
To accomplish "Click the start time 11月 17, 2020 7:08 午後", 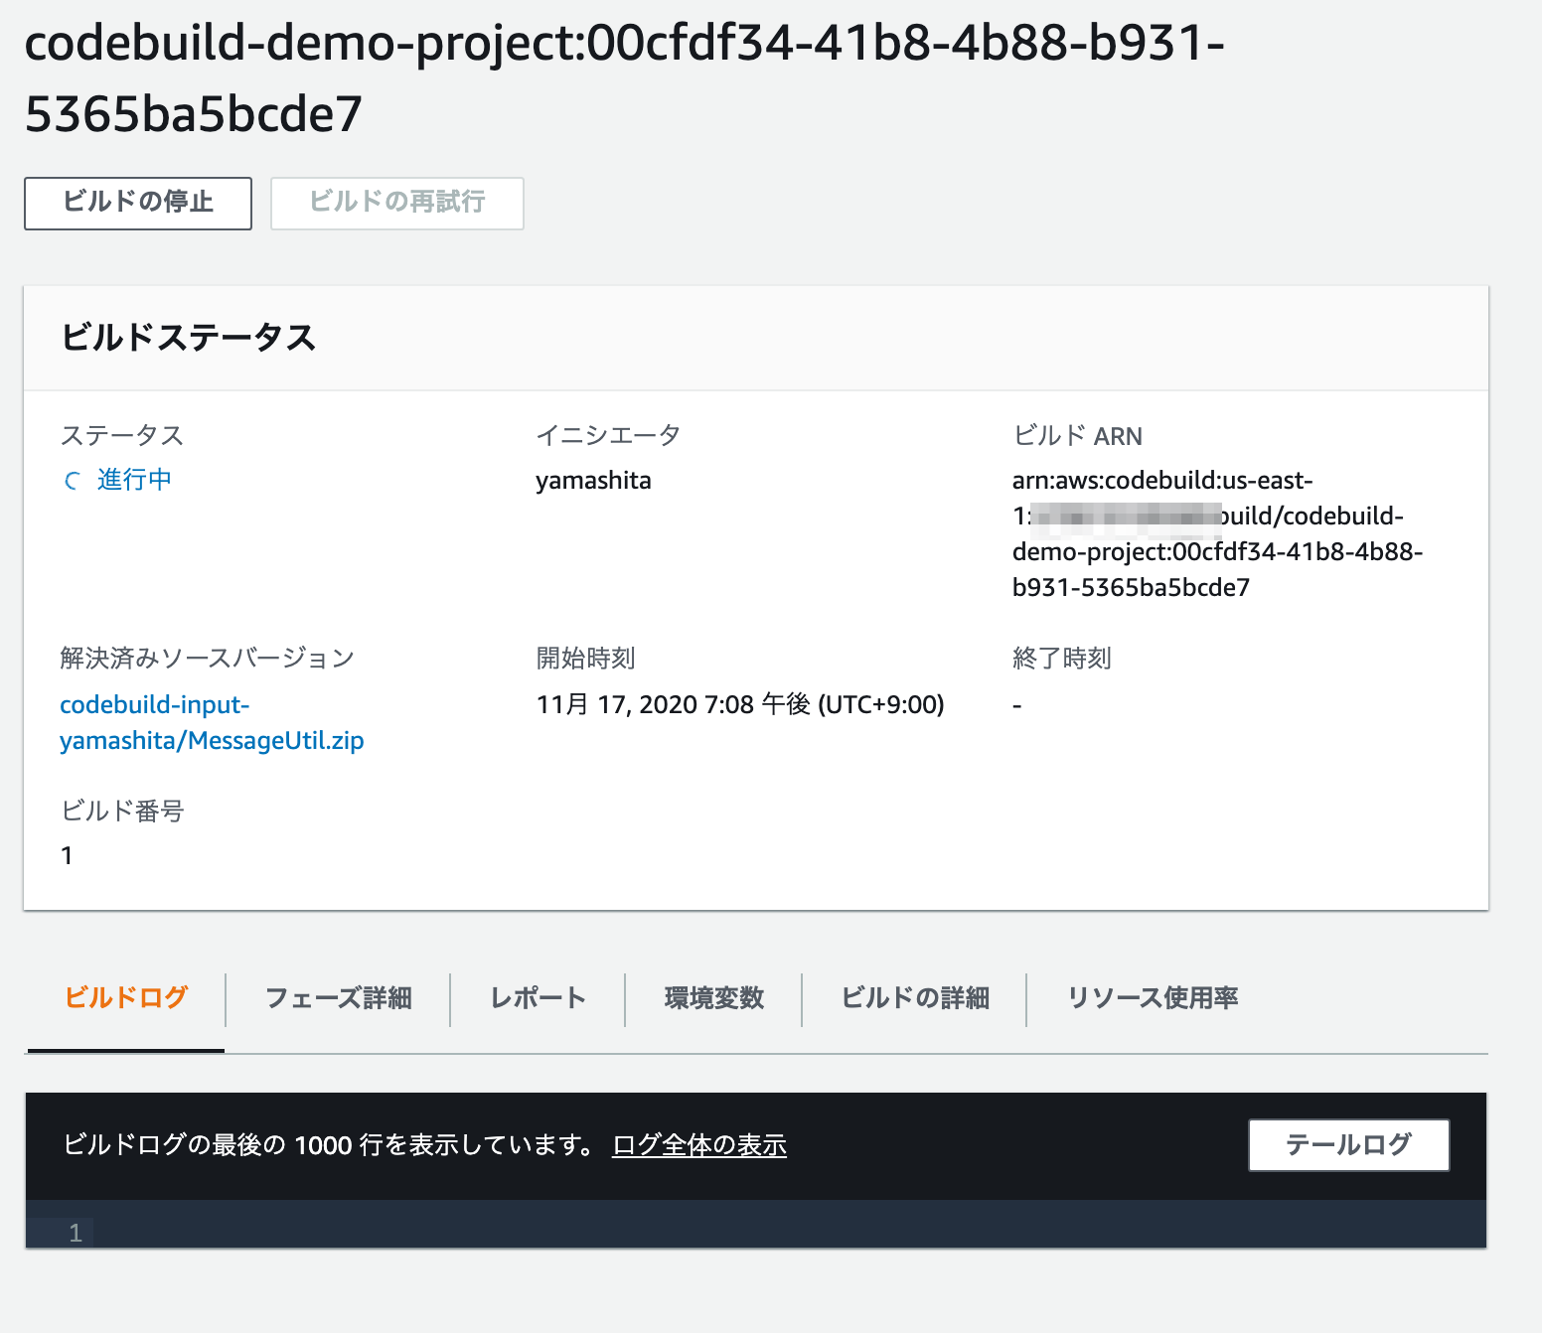I will (740, 704).
